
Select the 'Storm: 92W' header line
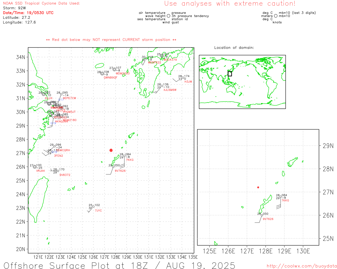pyautogui.click(x=14, y=8)
